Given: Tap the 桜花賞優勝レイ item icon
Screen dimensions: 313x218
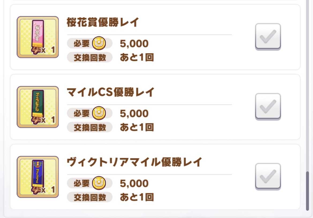Looking at the screenshot, I should [37, 37].
